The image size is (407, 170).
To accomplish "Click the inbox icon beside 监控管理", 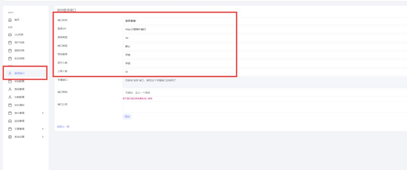I will click(10, 121).
